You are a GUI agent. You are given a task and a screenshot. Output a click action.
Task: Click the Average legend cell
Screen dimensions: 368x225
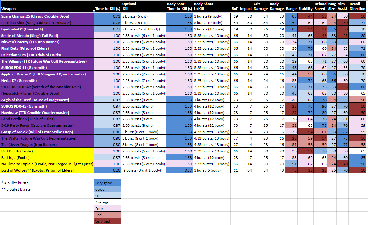108,202
